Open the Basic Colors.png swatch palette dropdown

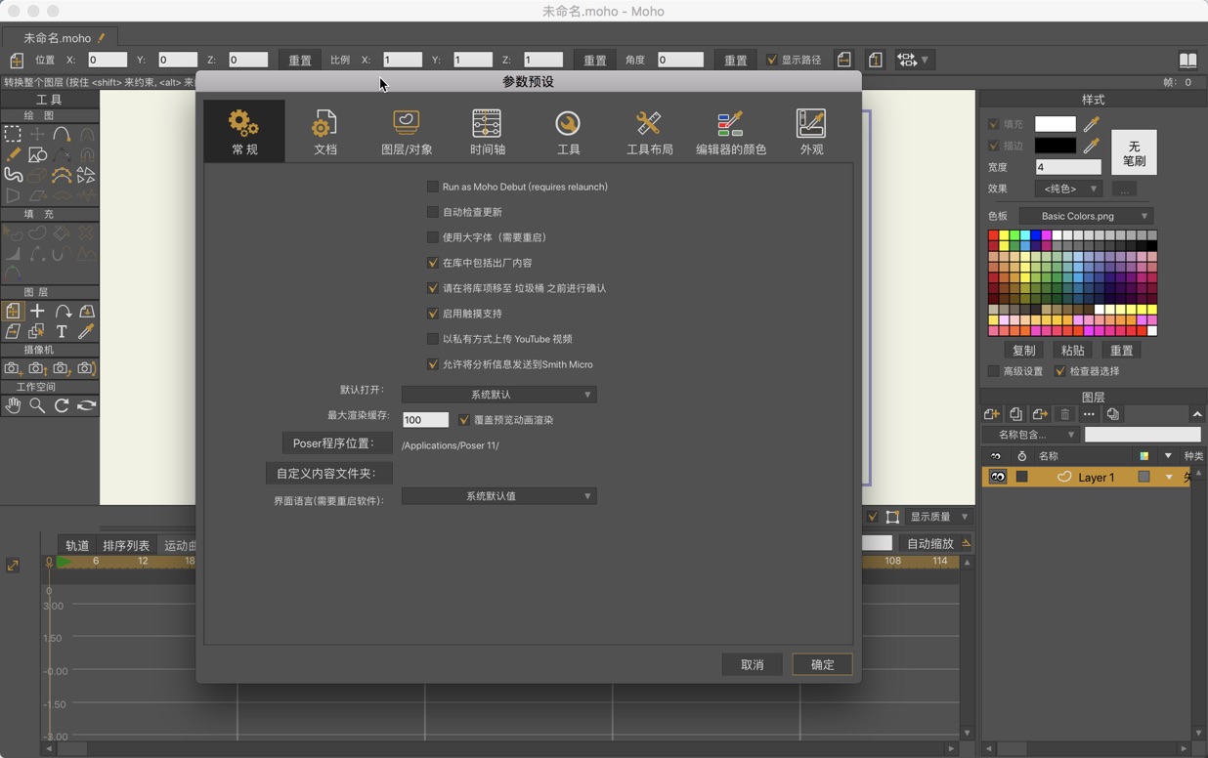click(x=1085, y=215)
